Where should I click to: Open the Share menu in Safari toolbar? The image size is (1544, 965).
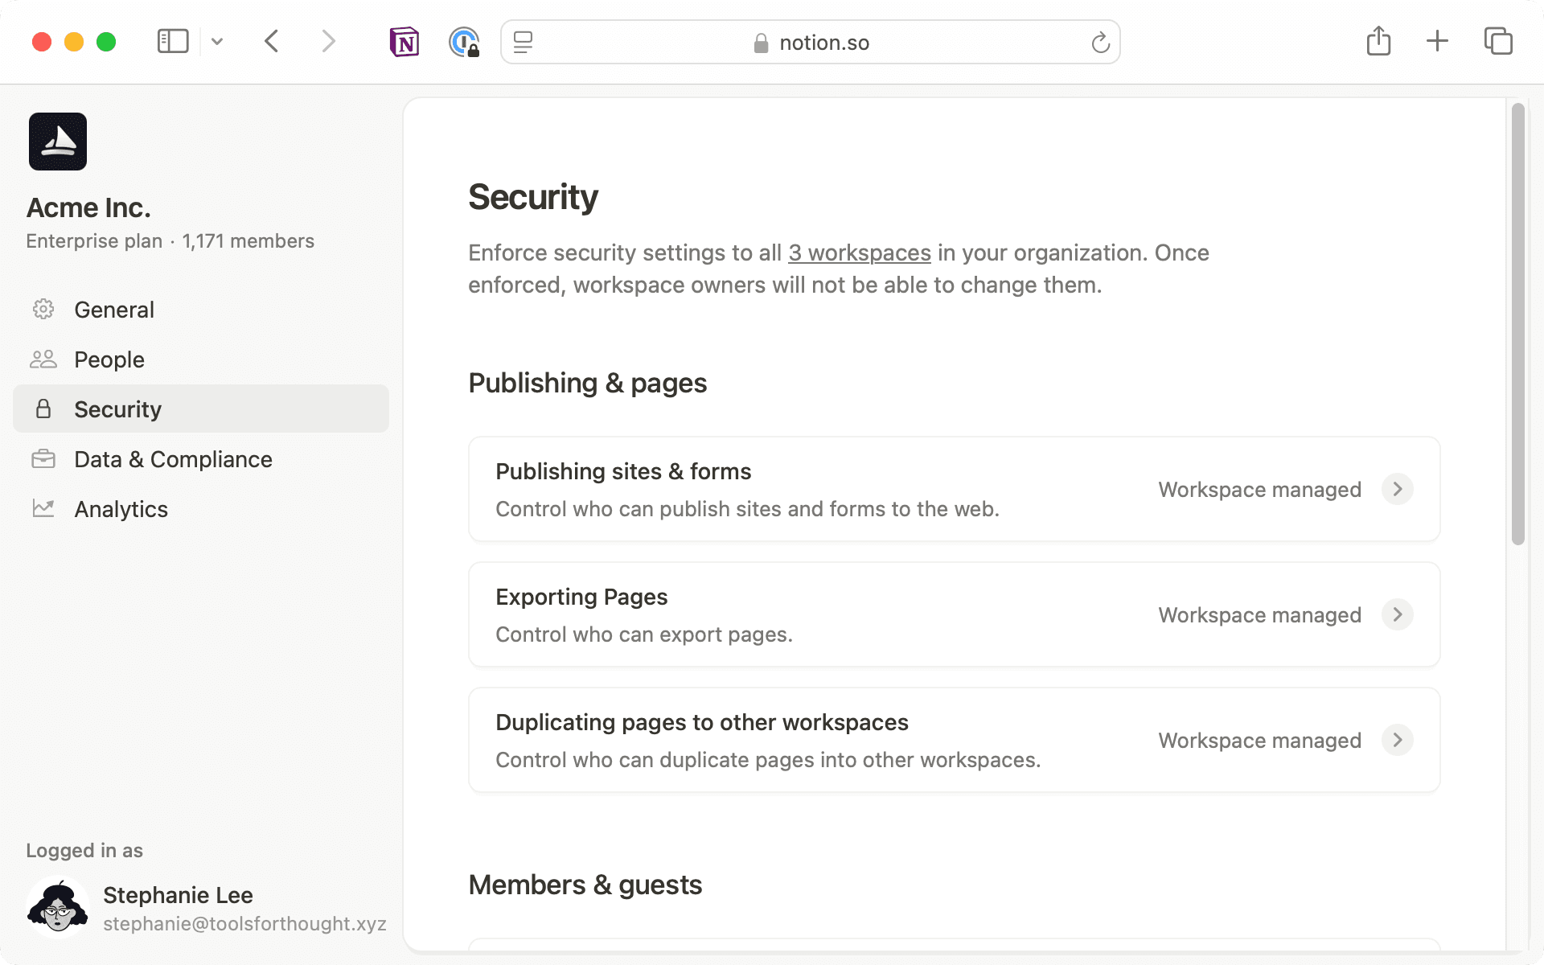pos(1378,41)
